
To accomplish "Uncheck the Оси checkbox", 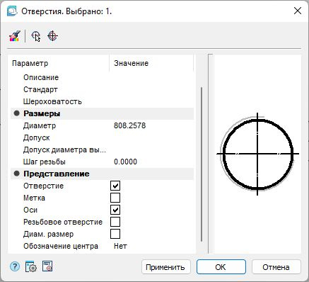I will click(x=115, y=210).
